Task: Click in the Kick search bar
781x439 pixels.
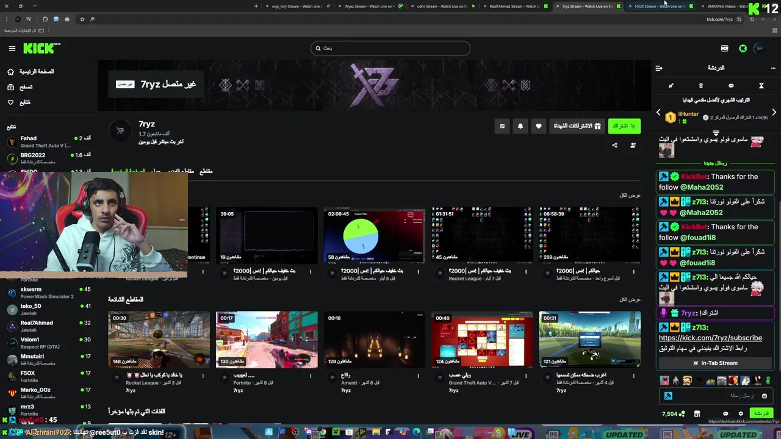Action: coord(390,48)
